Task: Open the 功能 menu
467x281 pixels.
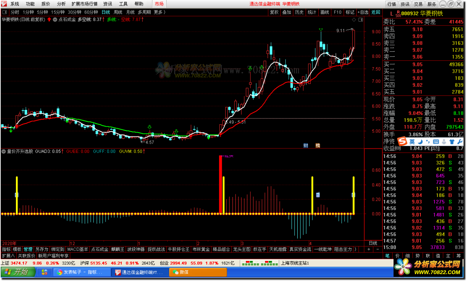Action: 30,4
